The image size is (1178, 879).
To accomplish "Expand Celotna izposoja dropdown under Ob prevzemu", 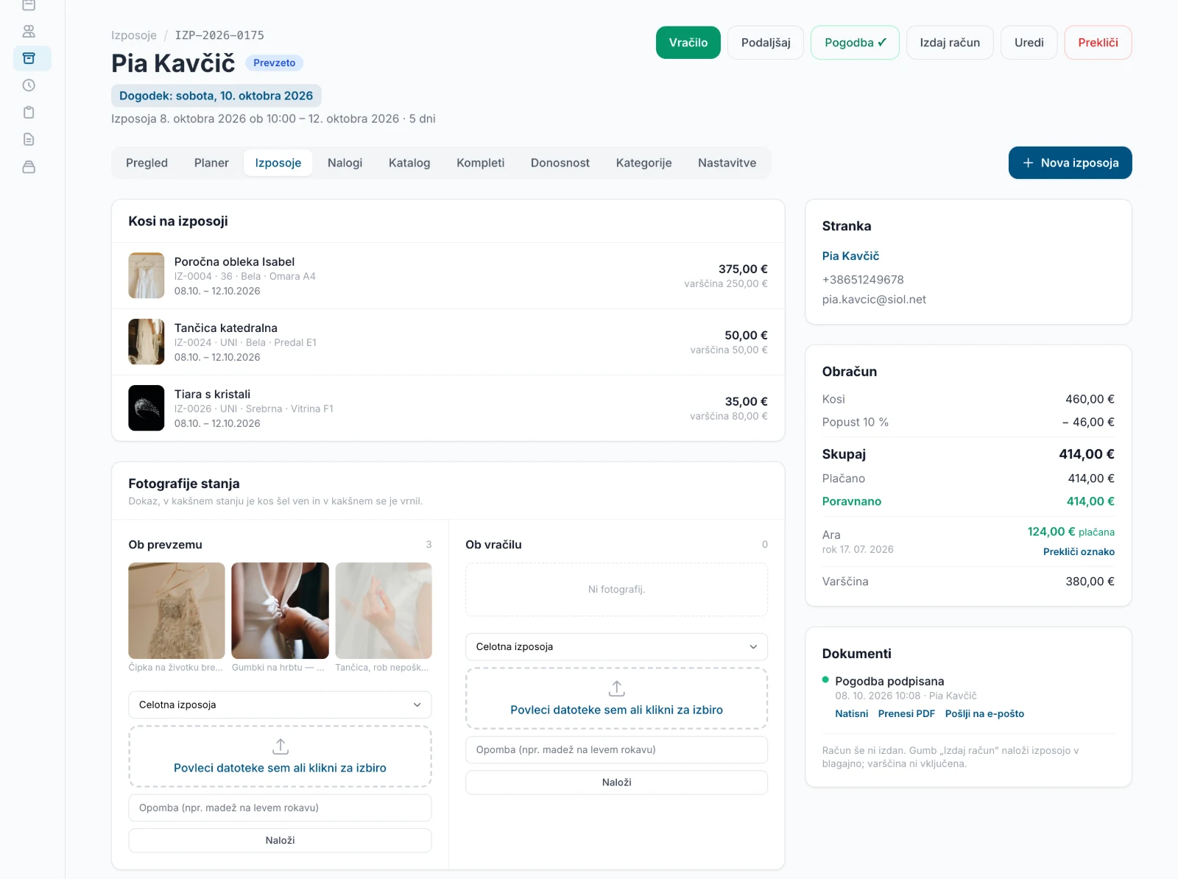I will 281,705.
